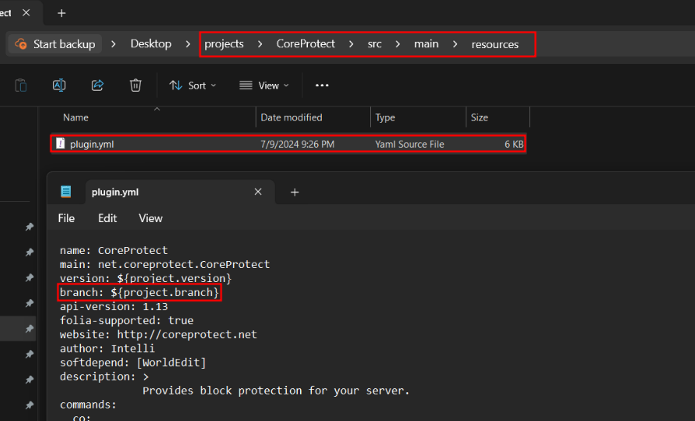
Task: Click the Paste clipboard icon in toolbar
Action: [21, 85]
